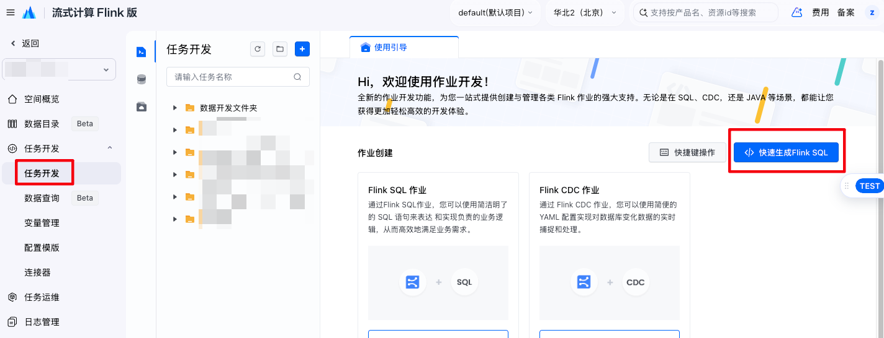Open the workspace selector dropdown
The image size is (884, 338).
pos(59,69)
